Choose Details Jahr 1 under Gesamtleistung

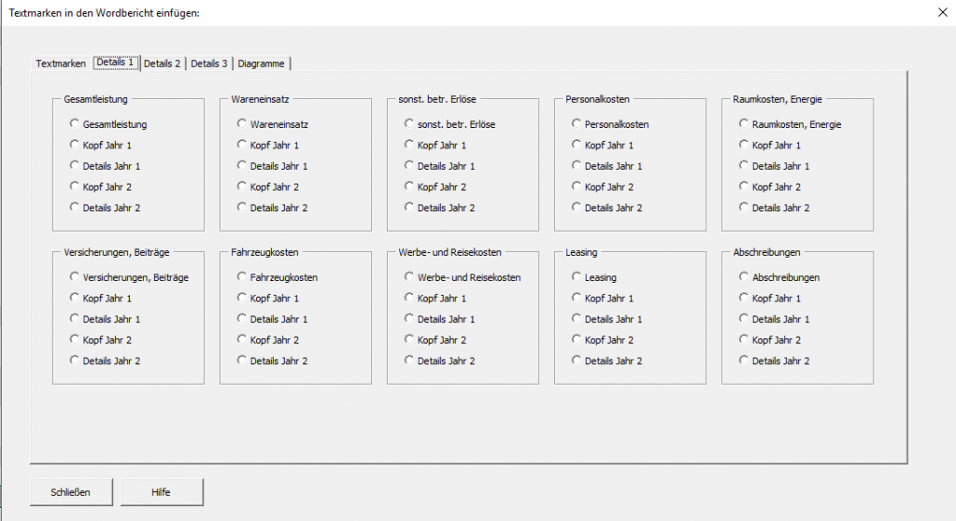click(x=105, y=166)
